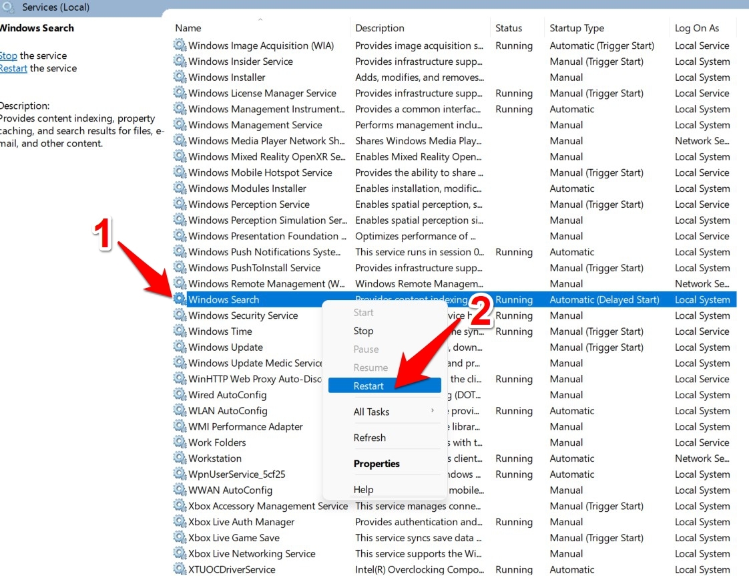Click the Restart the service link
This screenshot has height=576, width=749.
[13, 68]
